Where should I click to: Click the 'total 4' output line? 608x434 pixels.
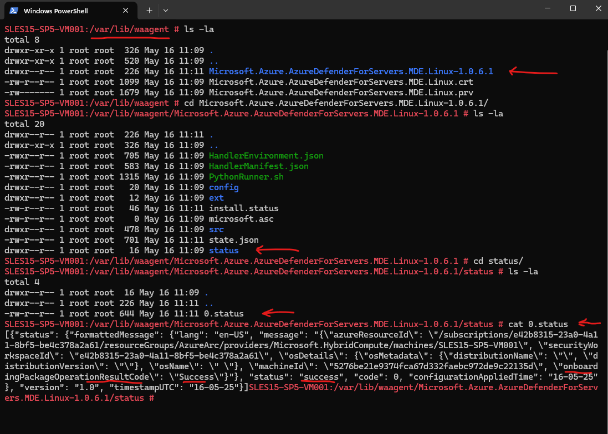click(22, 282)
